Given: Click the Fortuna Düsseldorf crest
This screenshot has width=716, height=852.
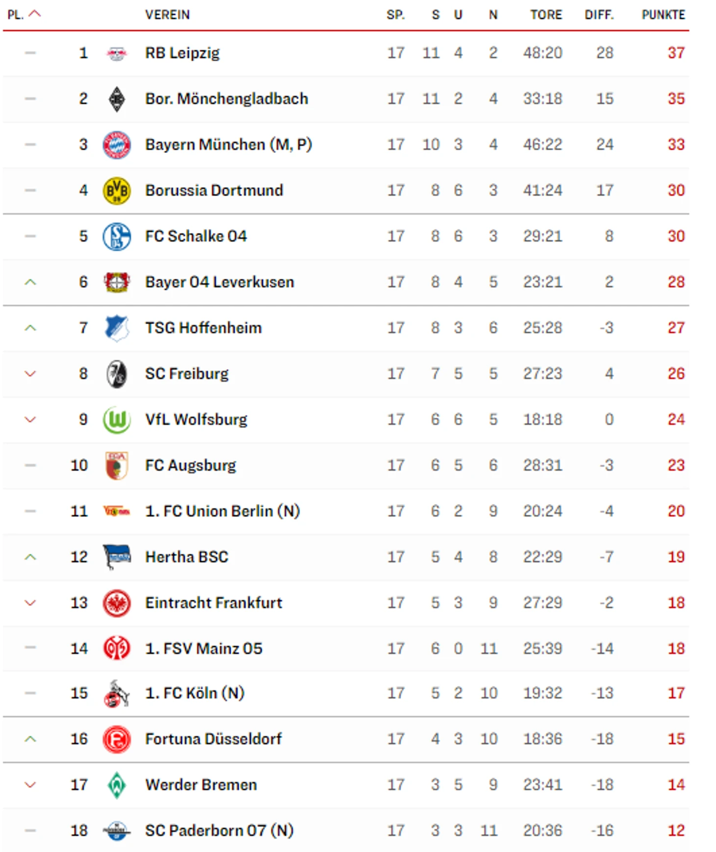Looking at the screenshot, I should click(x=117, y=739).
